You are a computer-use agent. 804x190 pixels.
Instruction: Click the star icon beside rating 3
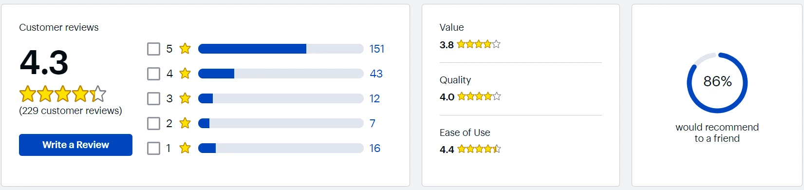coord(185,98)
